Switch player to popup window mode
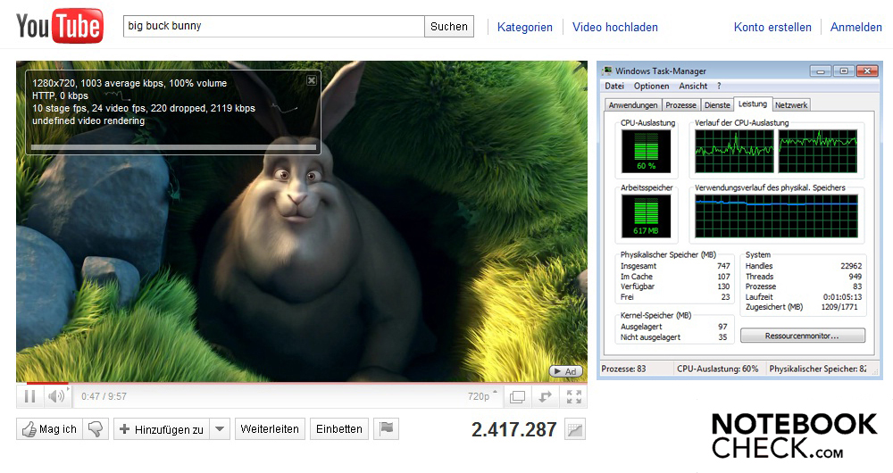Image resolution: width=893 pixels, height=473 pixels. (517, 397)
